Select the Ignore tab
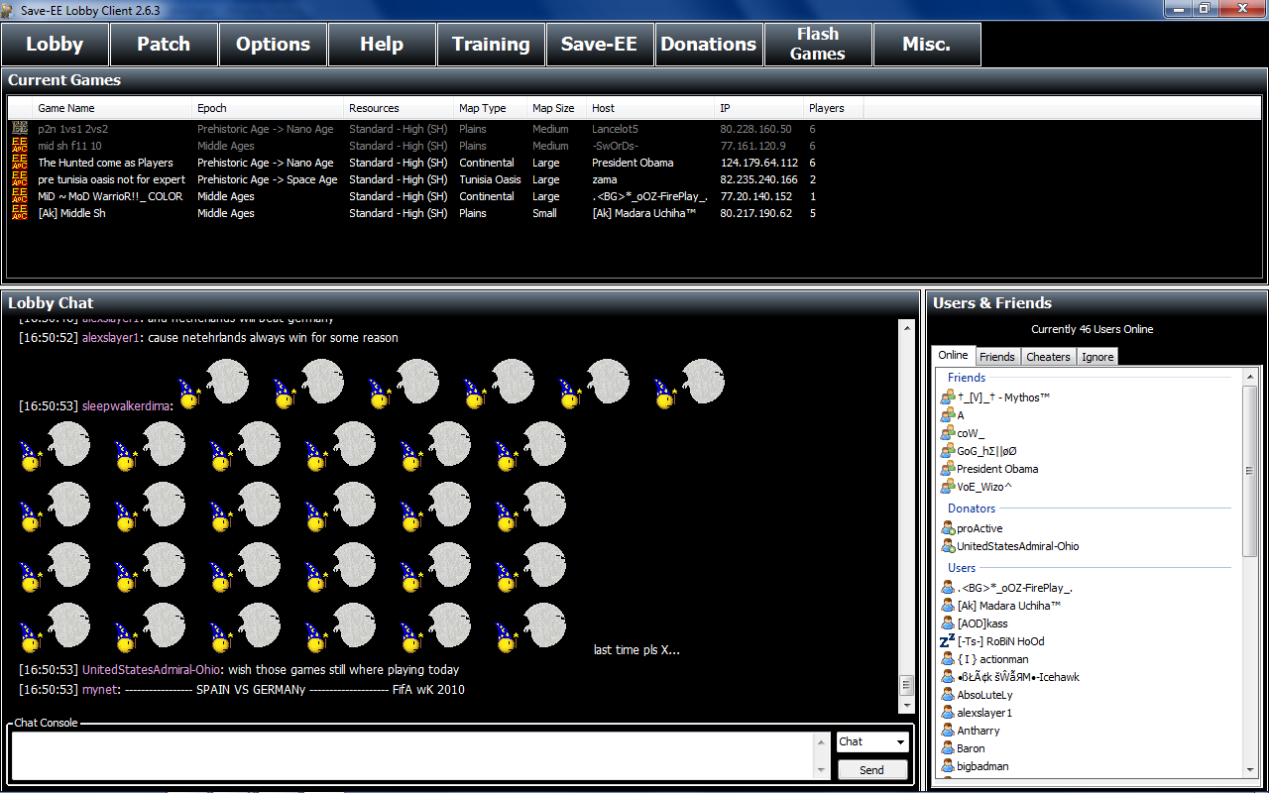The width and height of the screenshot is (1269, 793). click(x=1097, y=357)
